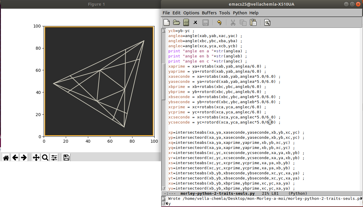The width and height of the screenshot is (363, 207).
Task: Expand the Options menu
Action: tap(191, 13)
